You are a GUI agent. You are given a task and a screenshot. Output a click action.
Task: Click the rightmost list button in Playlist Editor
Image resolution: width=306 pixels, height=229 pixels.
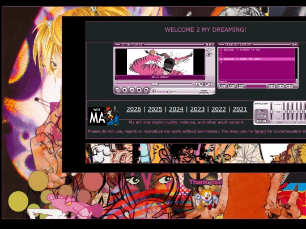tap(290, 86)
